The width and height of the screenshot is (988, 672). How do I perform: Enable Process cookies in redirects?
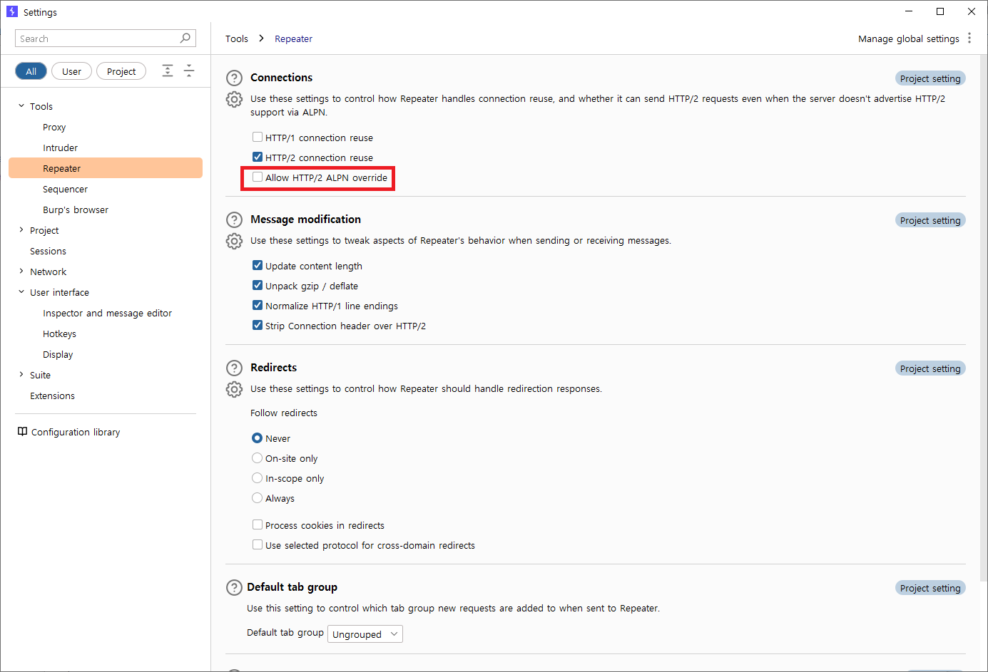(258, 524)
